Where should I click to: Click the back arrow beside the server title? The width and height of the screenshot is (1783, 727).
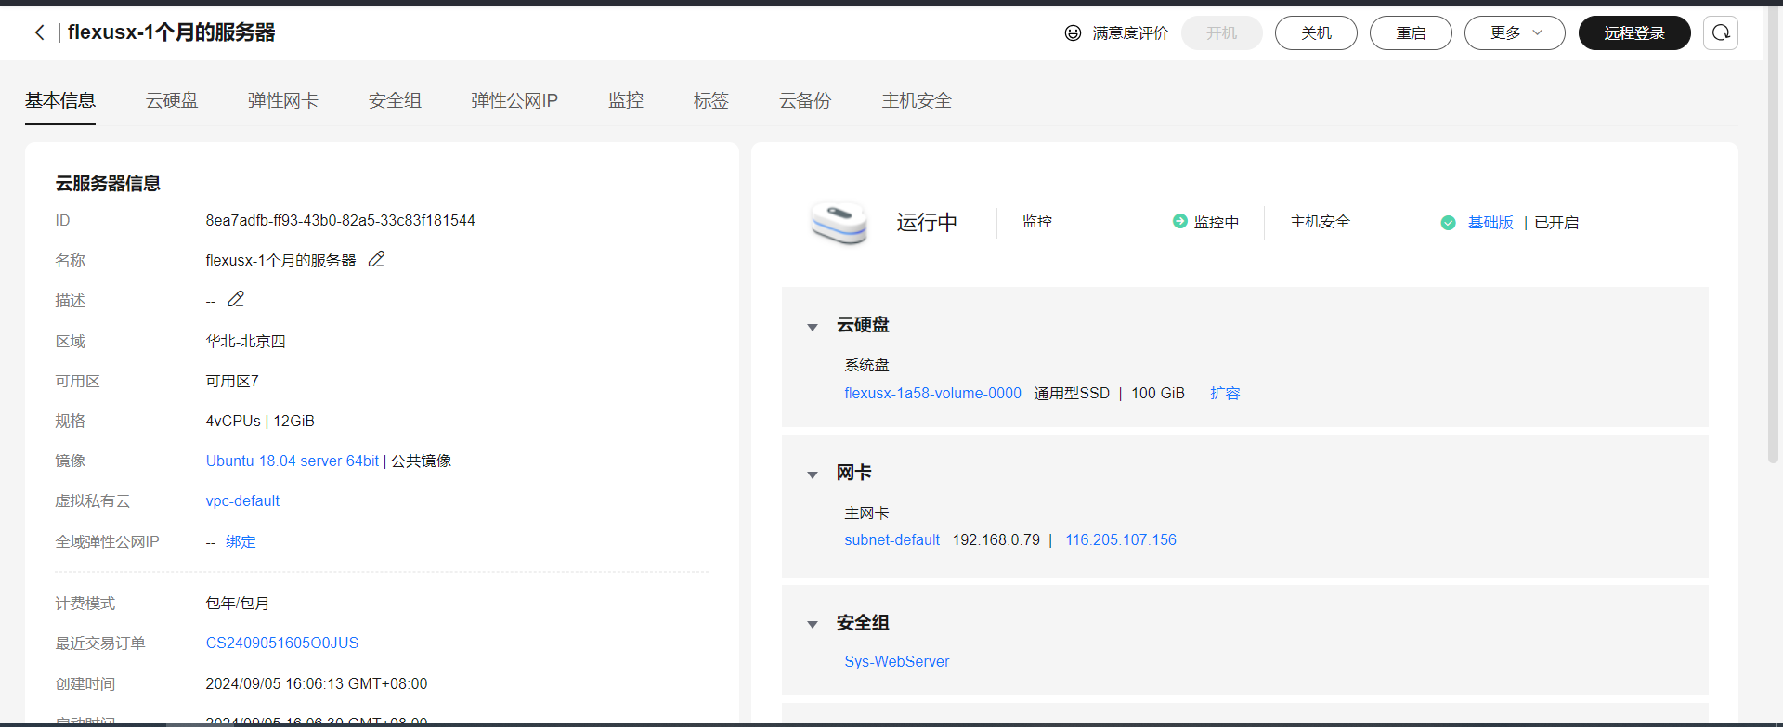[39, 32]
